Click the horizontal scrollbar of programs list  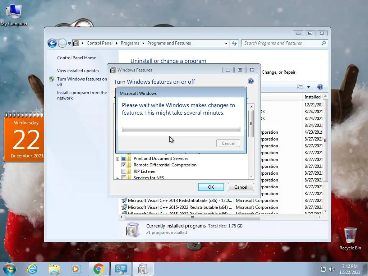(x=193, y=217)
